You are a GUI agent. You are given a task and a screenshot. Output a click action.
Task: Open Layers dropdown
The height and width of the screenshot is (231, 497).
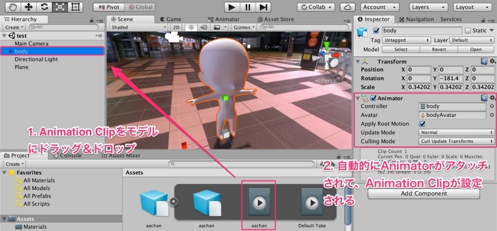coord(429,7)
